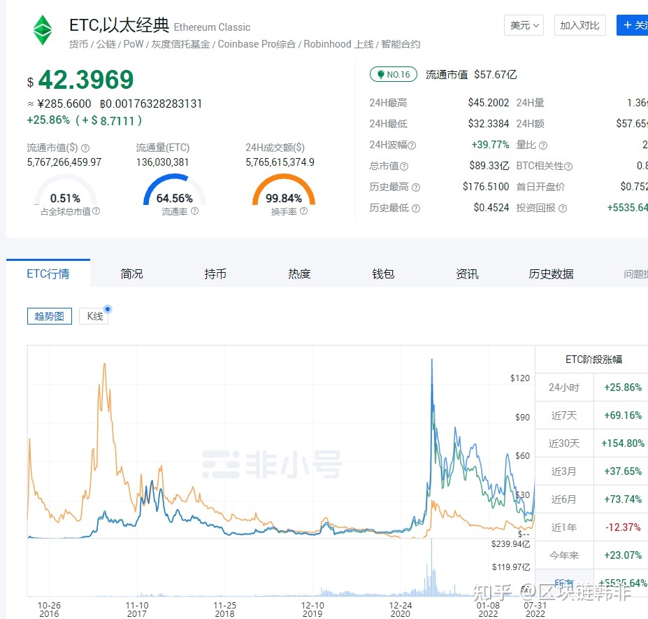
Task: Select the 24小时 row in ETC阶段涨幅
Action: pyautogui.click(x=592, y=387)
